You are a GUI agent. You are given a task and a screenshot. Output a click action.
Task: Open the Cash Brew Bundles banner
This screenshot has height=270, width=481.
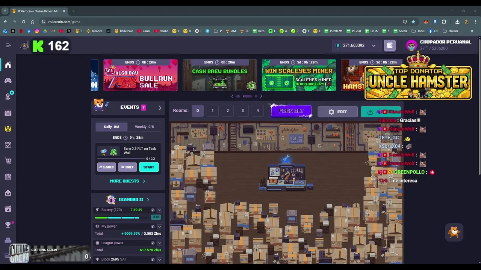(x=220, y=75)
